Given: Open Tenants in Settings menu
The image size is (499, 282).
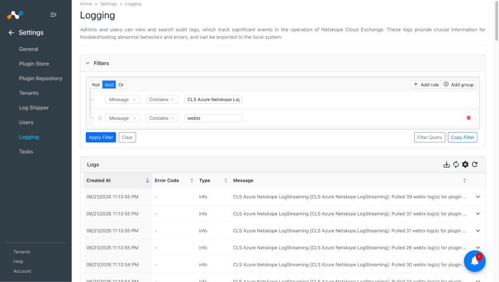Looking at the screenshot, I should 29,93.
